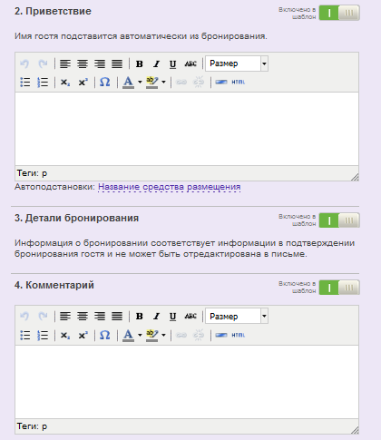Toggle strikethrough in the Приветствие editor
381x440 pixels.
tap(190, 64)
